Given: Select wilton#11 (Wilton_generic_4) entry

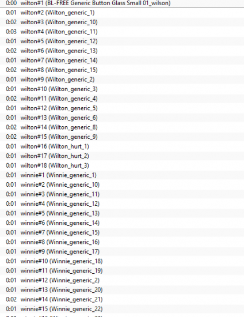Looking at the screenshot, I should point(122,99).
